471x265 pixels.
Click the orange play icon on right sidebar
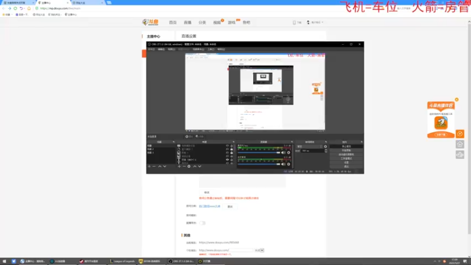point(460,134)
